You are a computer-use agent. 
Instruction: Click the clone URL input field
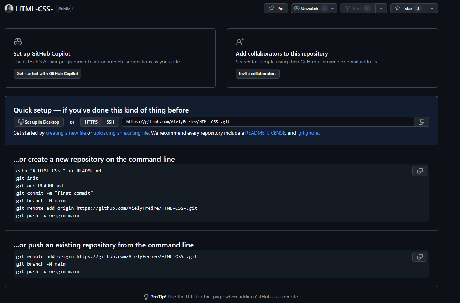tap(268, 122)
